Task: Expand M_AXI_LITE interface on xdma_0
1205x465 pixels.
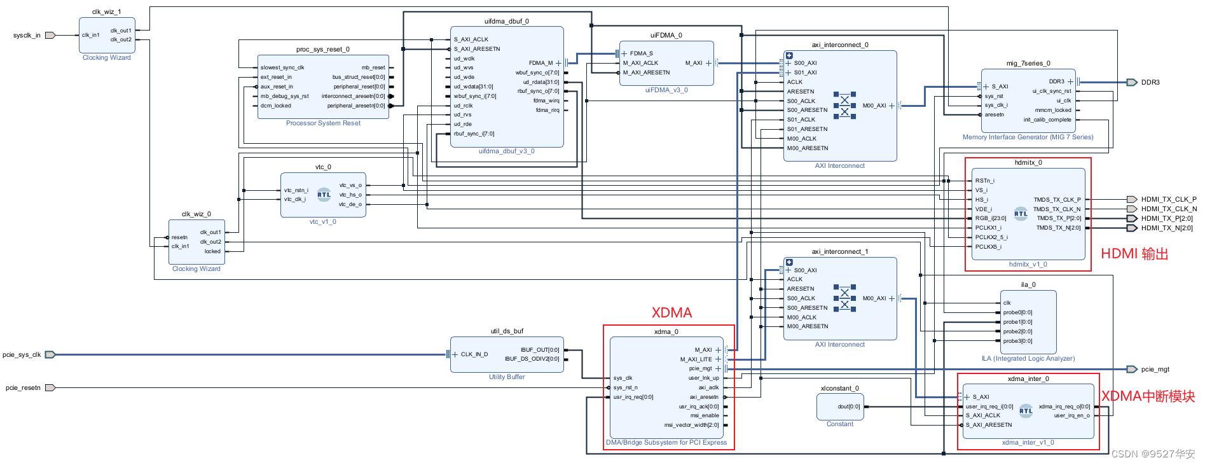Action: tap(718, 359)
